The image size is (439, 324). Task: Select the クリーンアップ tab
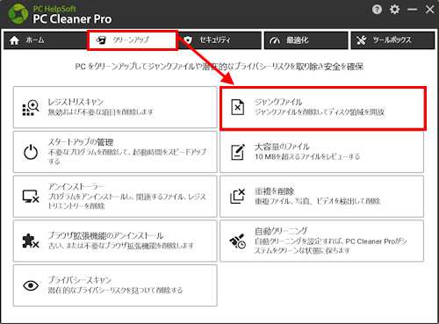133,40
